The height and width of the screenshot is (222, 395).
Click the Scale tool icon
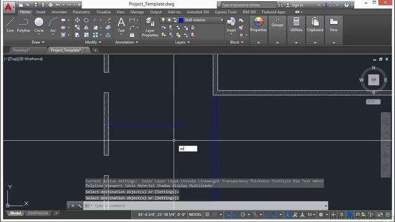(x=86, y=35)
